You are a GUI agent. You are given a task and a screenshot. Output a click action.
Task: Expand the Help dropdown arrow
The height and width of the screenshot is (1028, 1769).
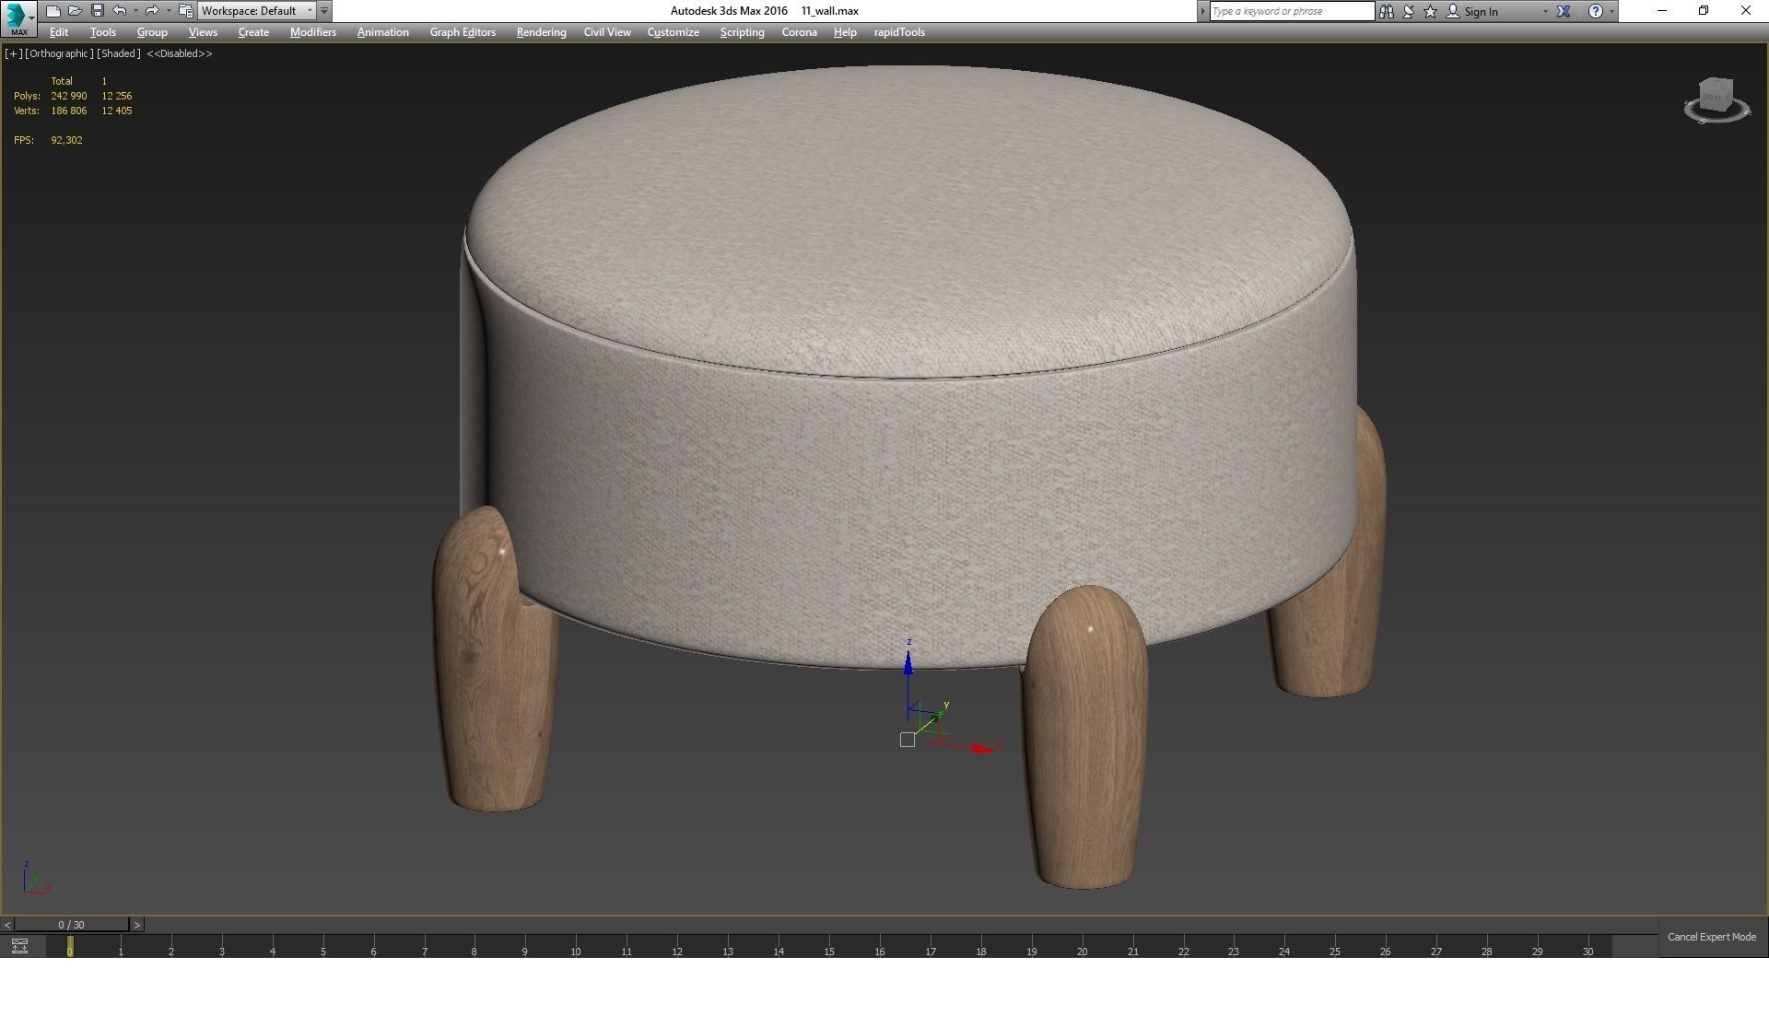(x=1611, y=12)
